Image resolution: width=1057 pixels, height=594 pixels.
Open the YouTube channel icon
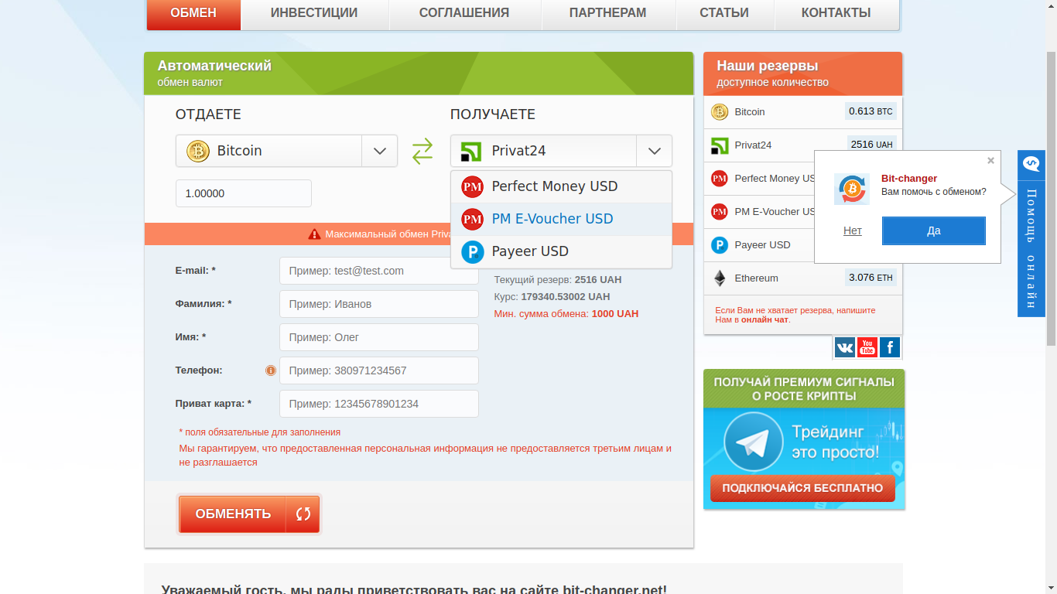(867, 347)
